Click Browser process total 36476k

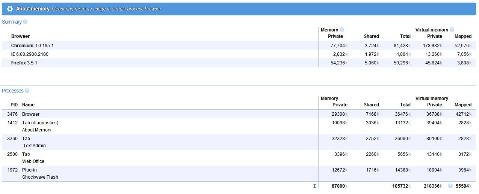coord(403,114)
